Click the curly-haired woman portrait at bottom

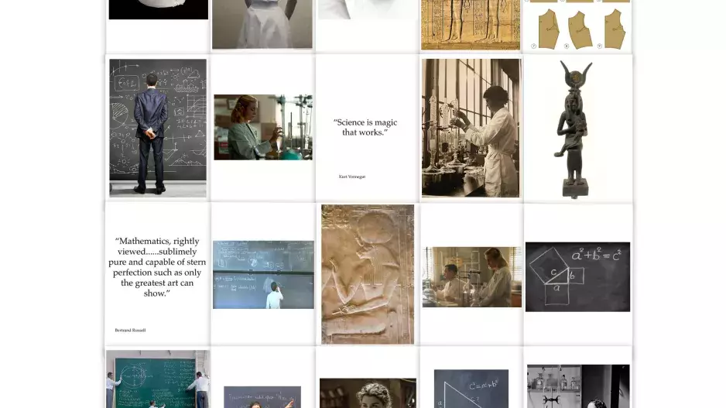click(368, 393)
